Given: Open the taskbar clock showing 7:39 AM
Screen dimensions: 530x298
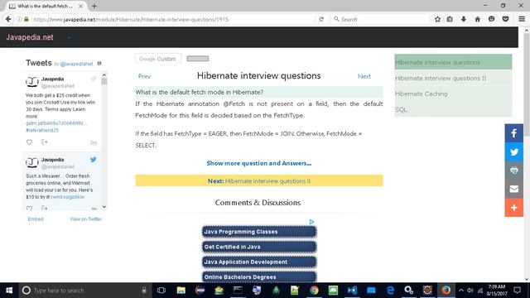Looking at the screenshot, I should tap(497, 291).
